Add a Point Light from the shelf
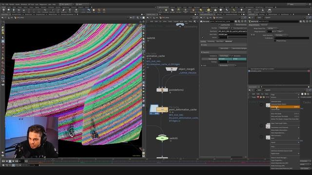This screenshot has height=175, width=312. point(166,10)
